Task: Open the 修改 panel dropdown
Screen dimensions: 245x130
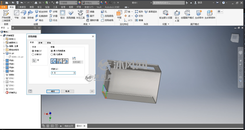Action: pos(87,24)
